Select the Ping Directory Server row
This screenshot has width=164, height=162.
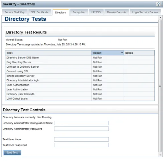click(x=80, y=62)
